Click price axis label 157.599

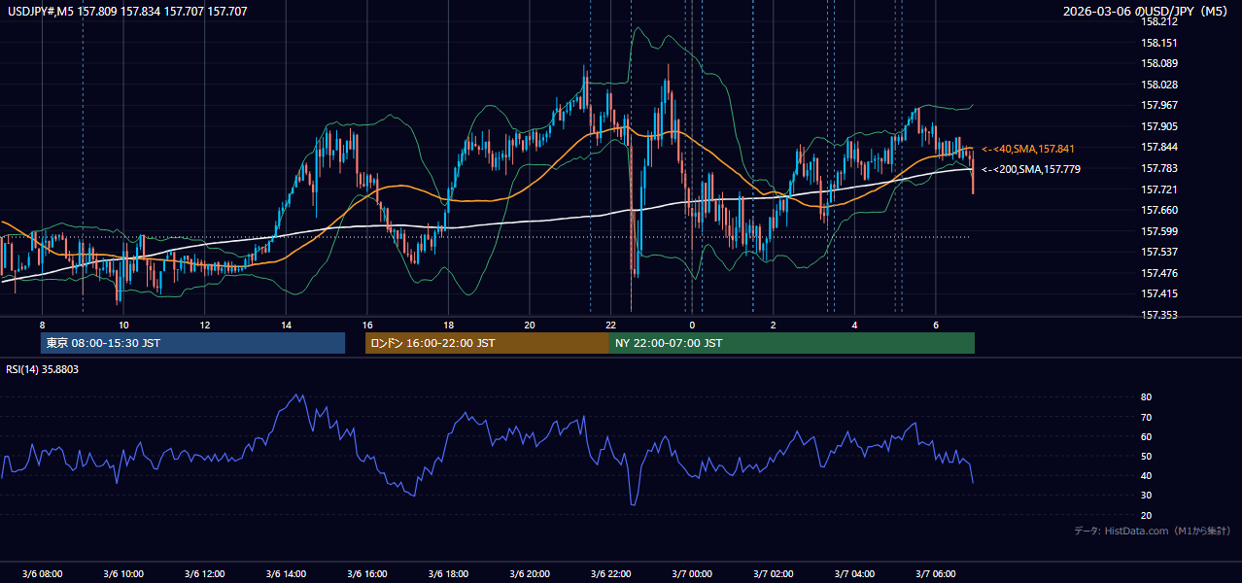click(1160, 231)
